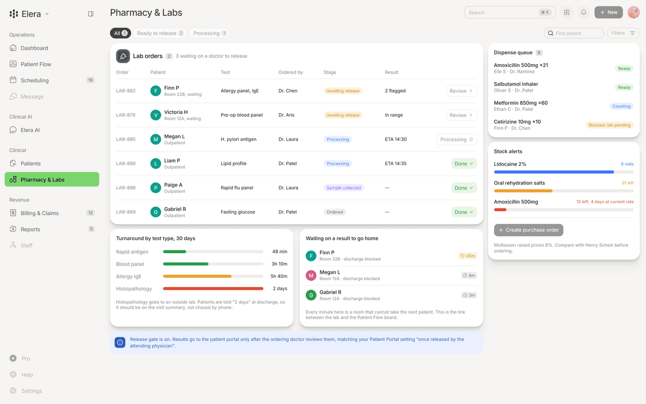Collapse the sidebar panel icon
The height and width of the screenshot is (404, 646).
90,14
